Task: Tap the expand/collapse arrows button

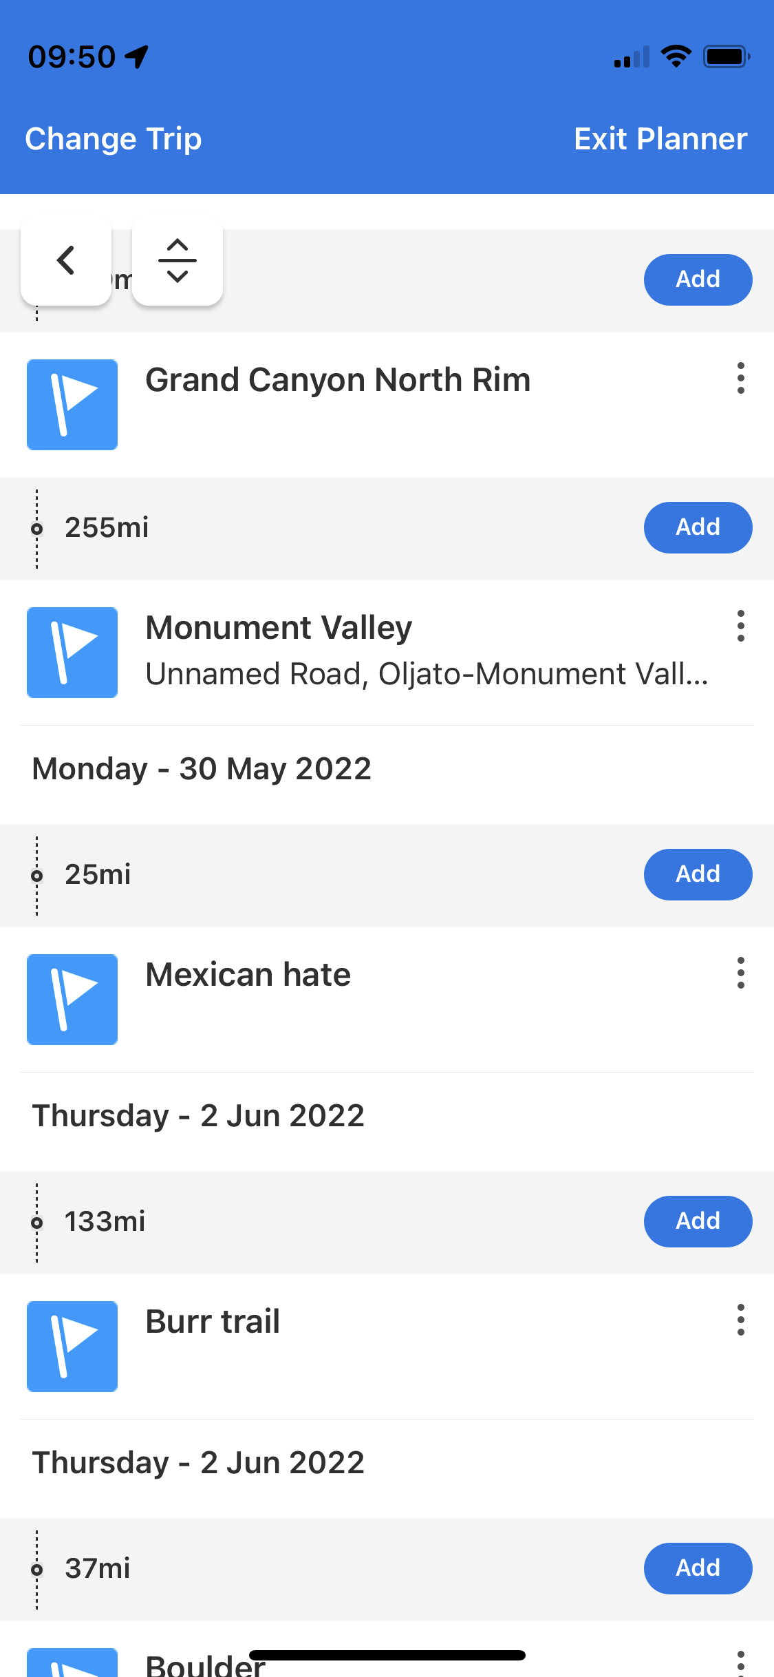Action: click(x=178, y=261)
